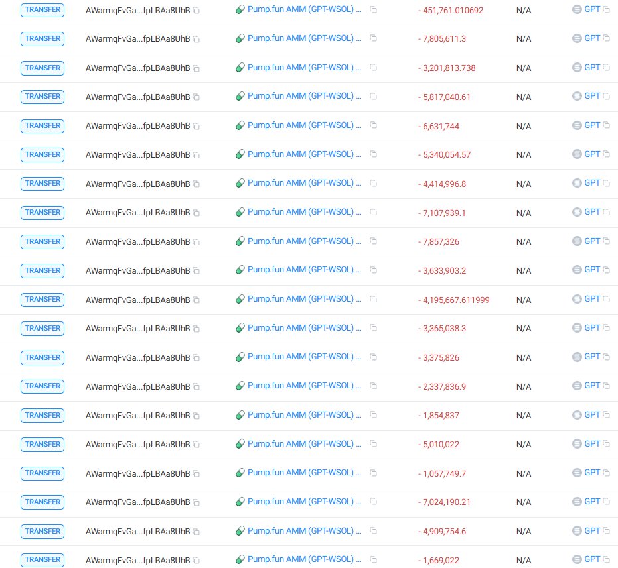Click address AWarmqFvGa in -7,857,326 row
The image size is (618, 568).
pyautogui.click(x=137, y=242)
